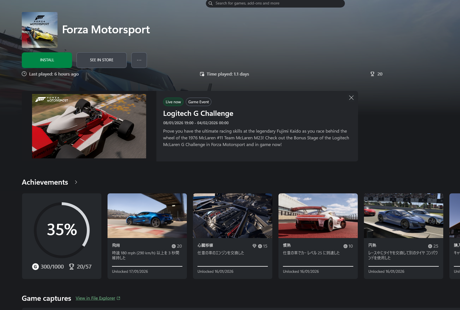The height and width of the screenshot is (310, 460).
Task: Click the search magnifier icon
Action: click(211, 3)
